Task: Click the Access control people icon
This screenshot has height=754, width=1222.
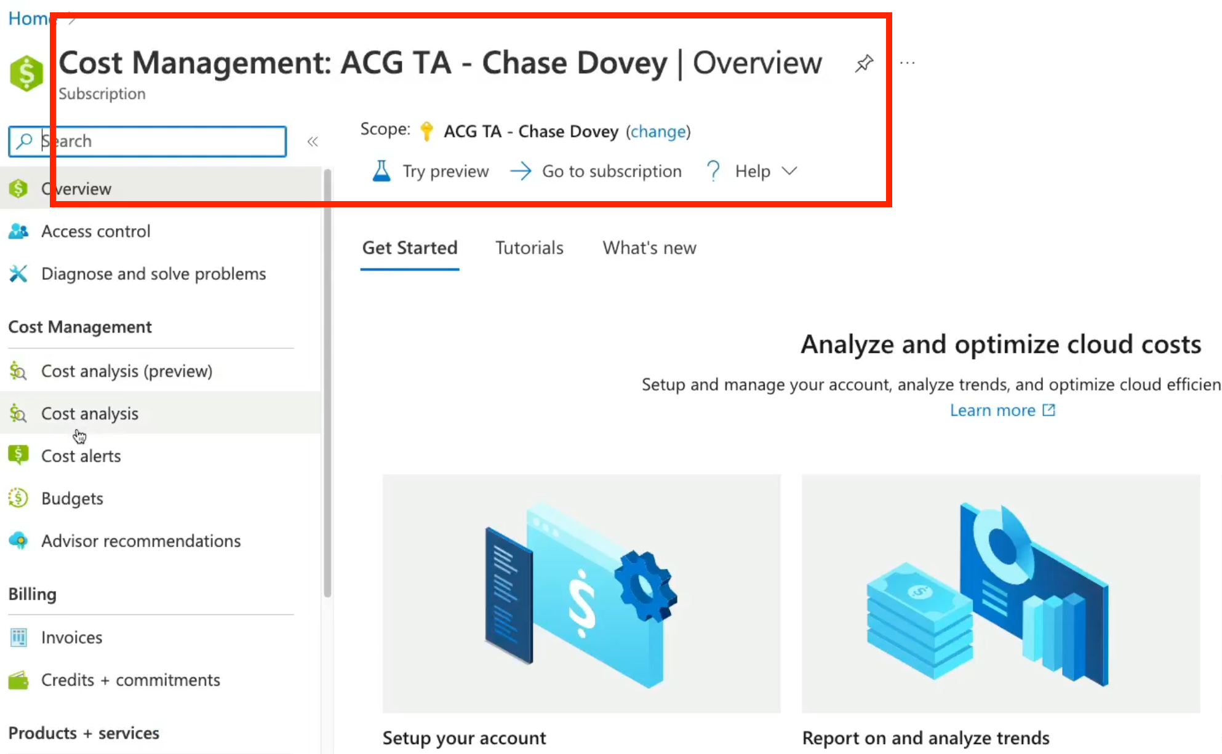Action: click(x=18, y=231)
